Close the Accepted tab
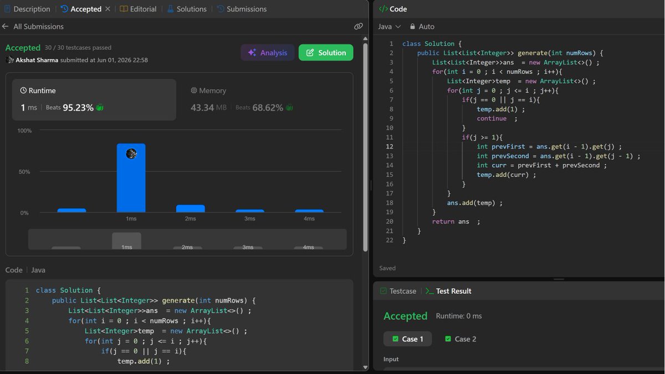Viewport: 665px width, 374px height. [108, 9]
